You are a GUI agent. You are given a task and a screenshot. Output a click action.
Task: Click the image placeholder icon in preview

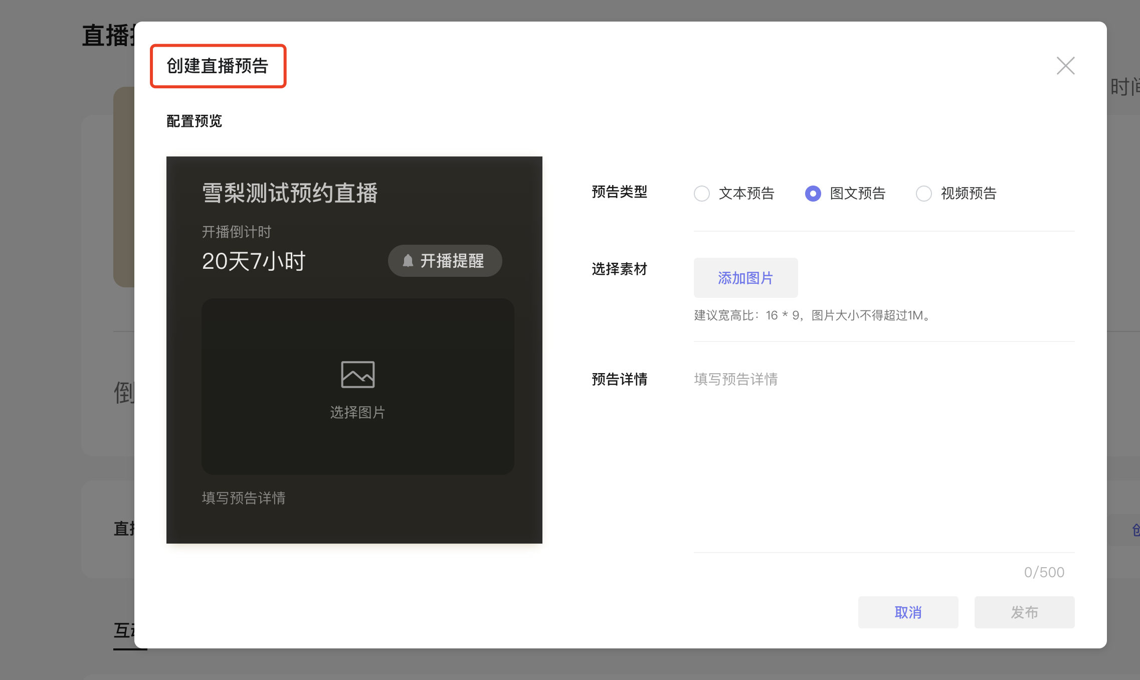pyautogui.click(x=357, y=374)
